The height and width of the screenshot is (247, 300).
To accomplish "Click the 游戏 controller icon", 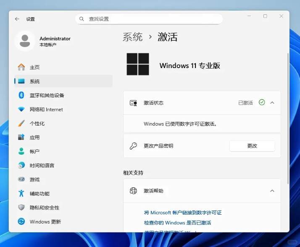I will [x=21, y=179].
